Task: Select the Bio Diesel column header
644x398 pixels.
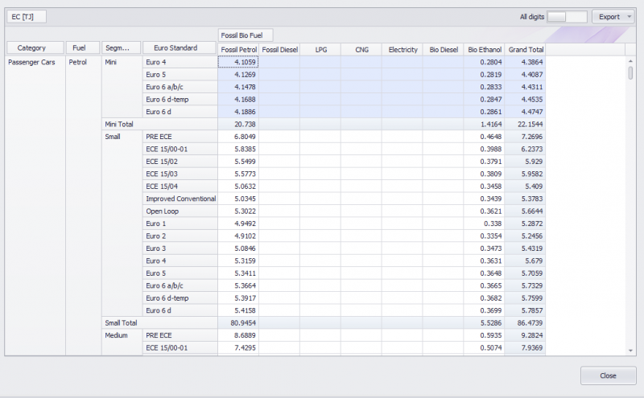Action: pyautogui.click(x=444, y=50)
